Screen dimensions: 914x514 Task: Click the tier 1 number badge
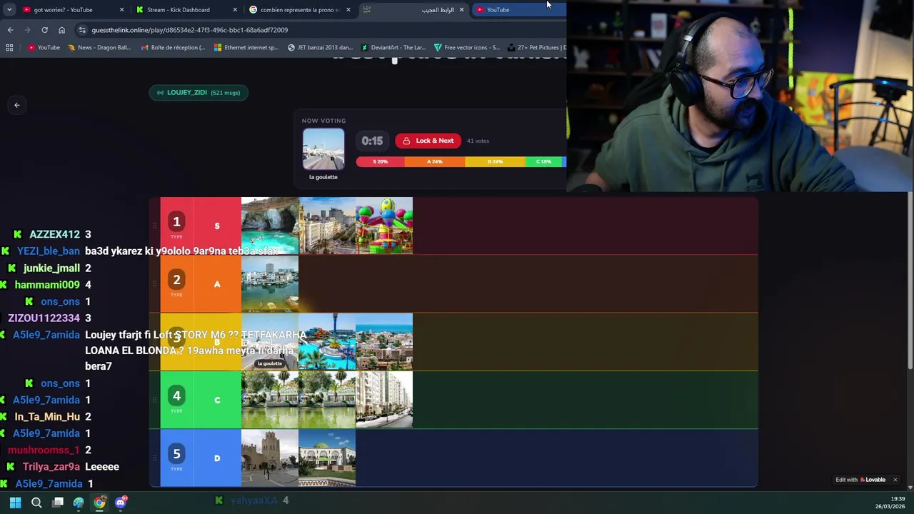[x=176, y=222]
